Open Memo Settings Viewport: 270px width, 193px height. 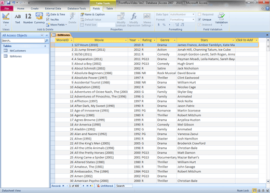[x=147, y=20]
